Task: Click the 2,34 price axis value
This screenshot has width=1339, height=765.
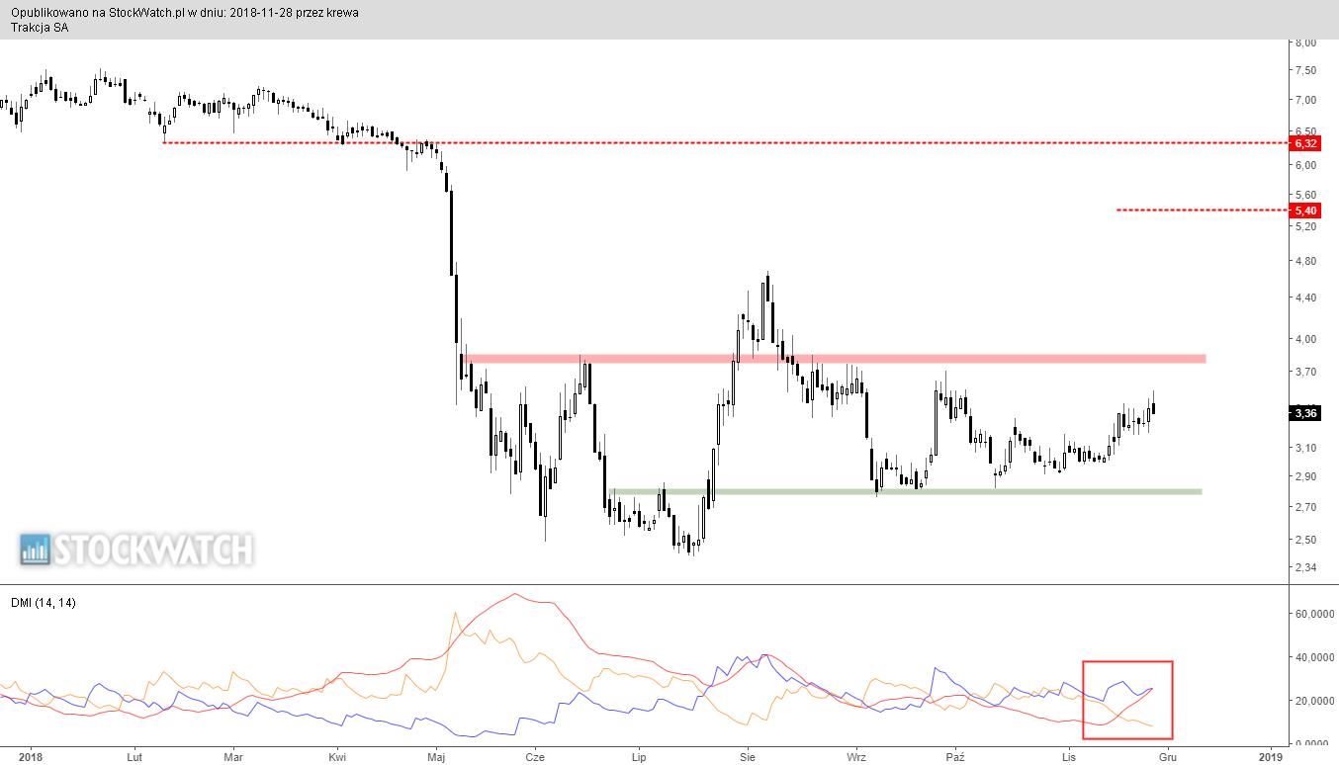Action: point(1305,567)
